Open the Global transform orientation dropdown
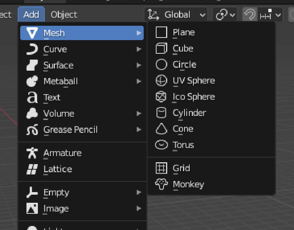Image resolution: width=294 pixels, height=230 pixels. point(176,15)
